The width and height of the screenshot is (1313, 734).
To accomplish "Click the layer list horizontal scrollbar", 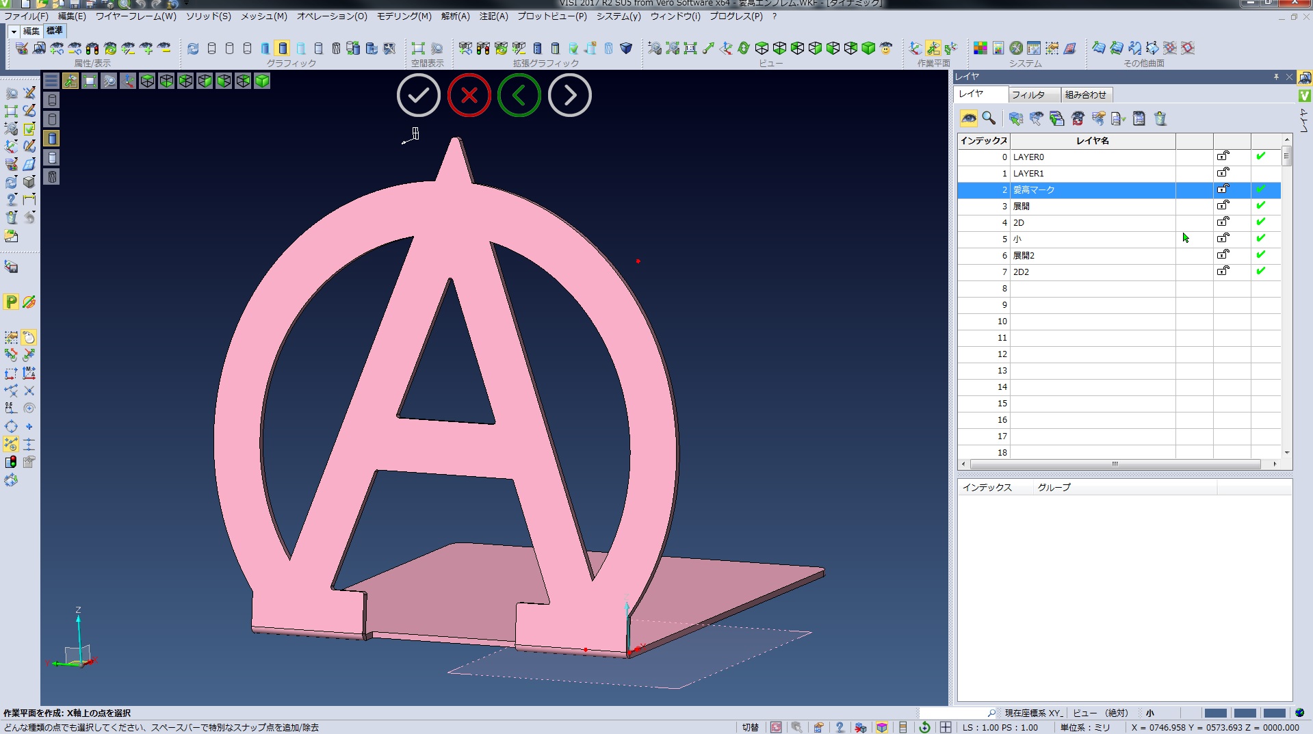I will tap(1115, 464).
